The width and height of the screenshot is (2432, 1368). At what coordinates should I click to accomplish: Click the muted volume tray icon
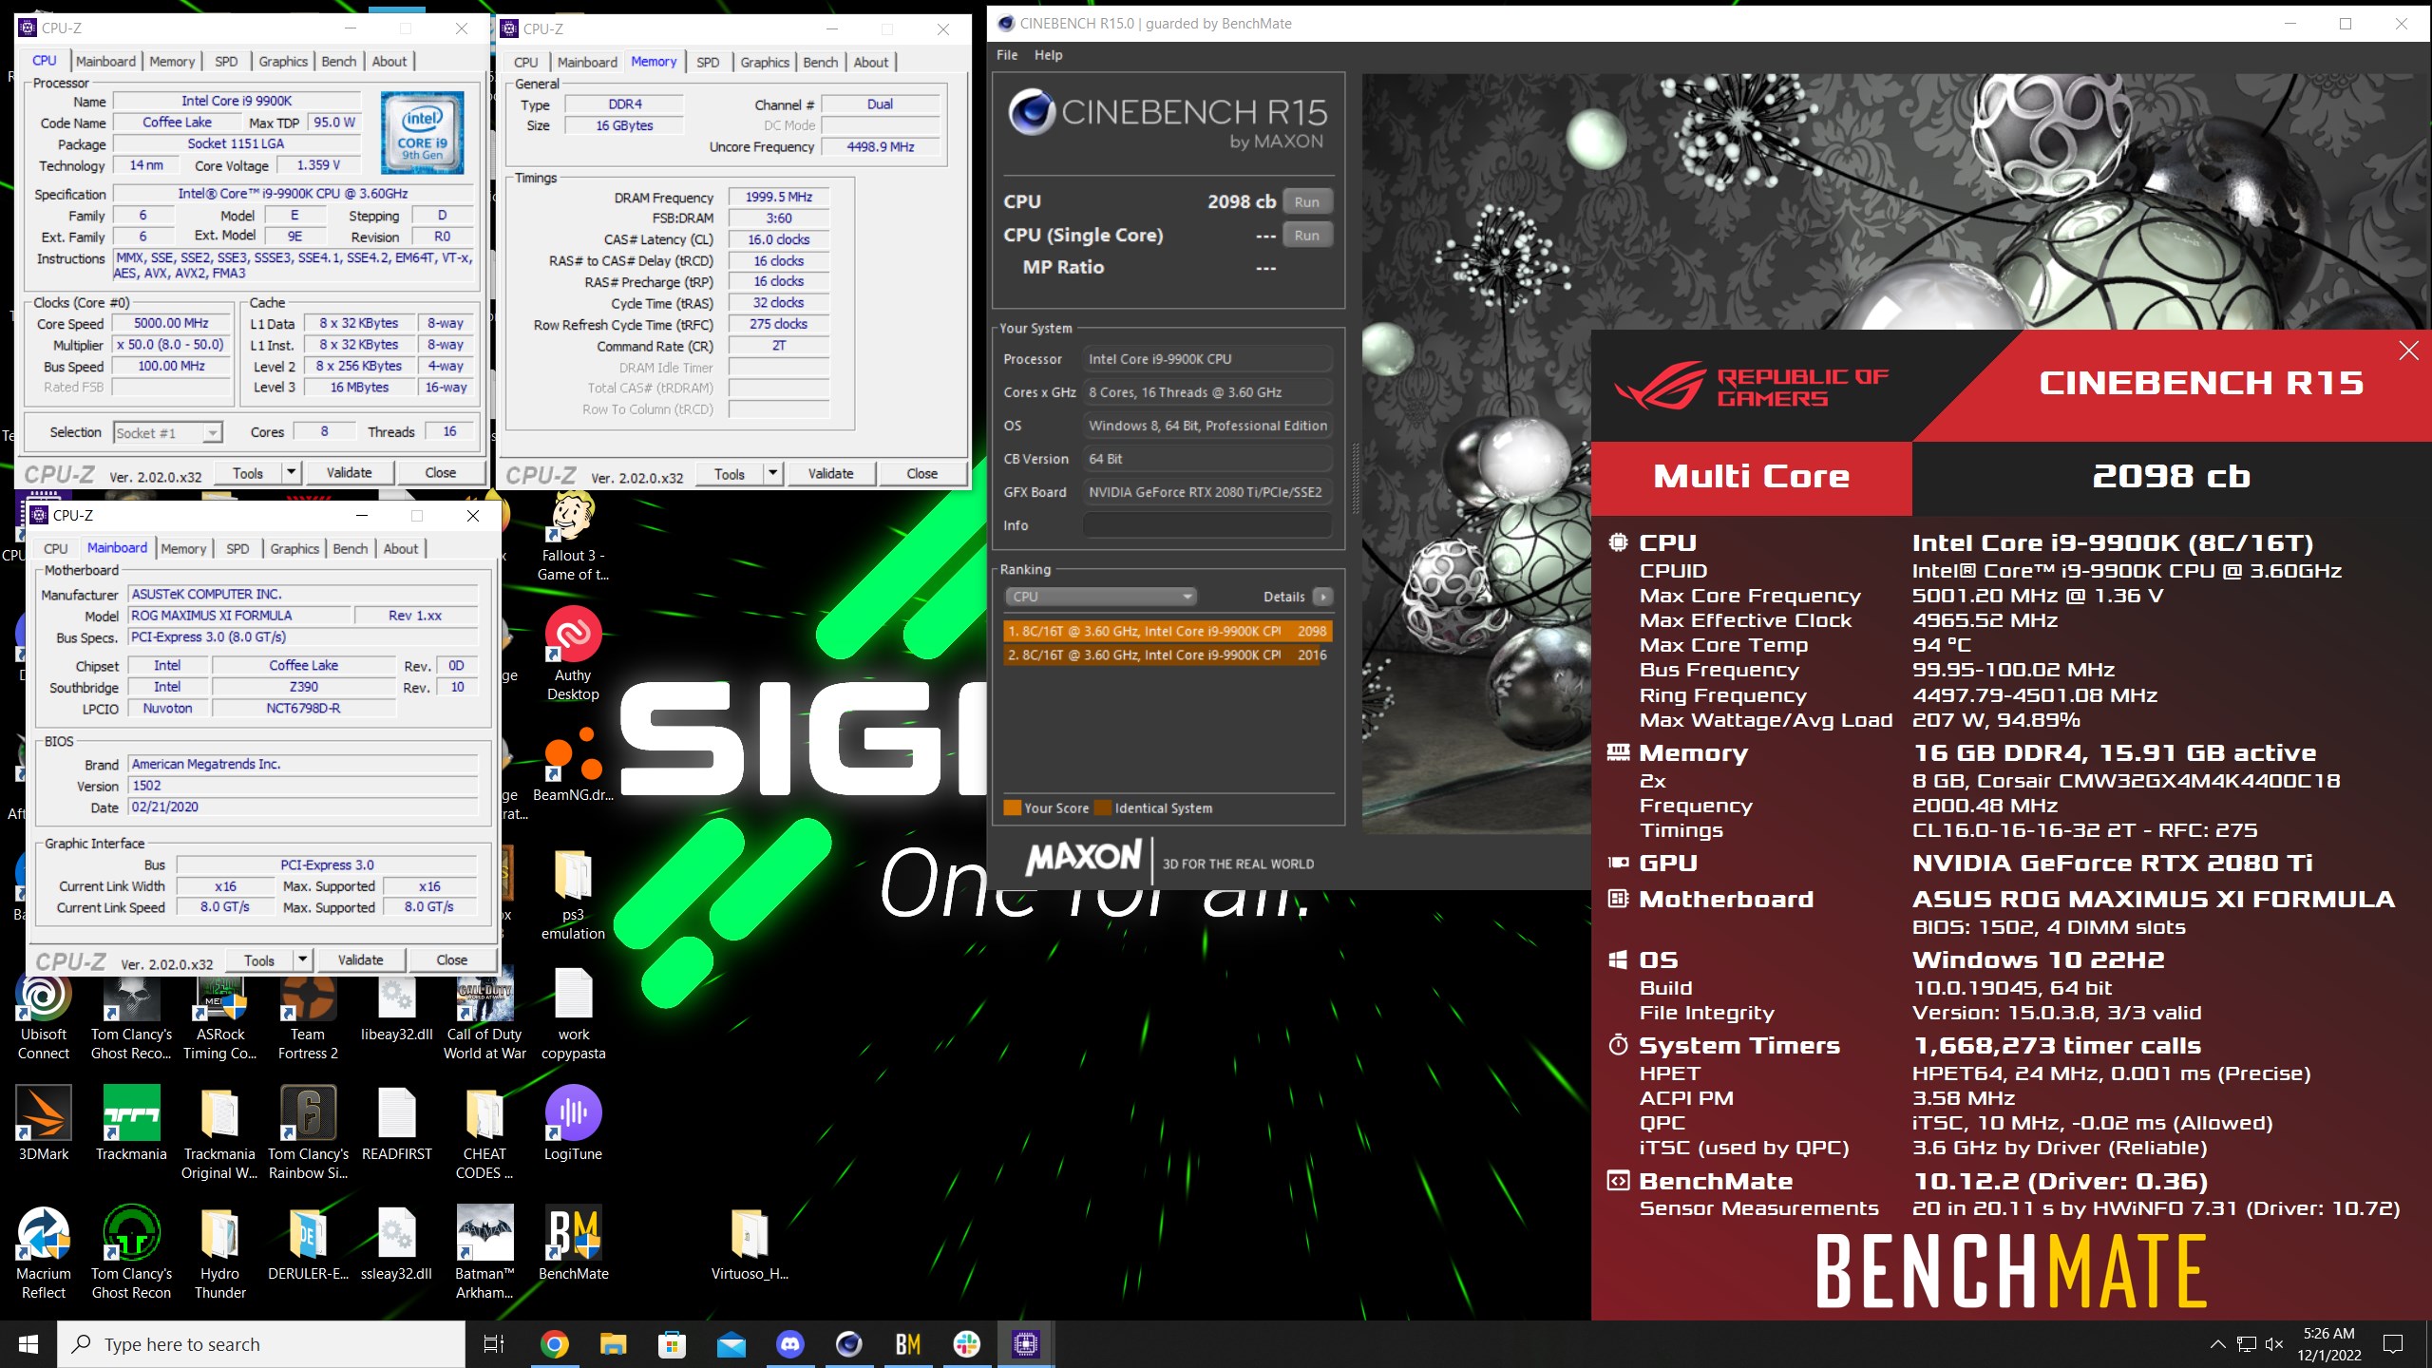tap(2274, 1344)
